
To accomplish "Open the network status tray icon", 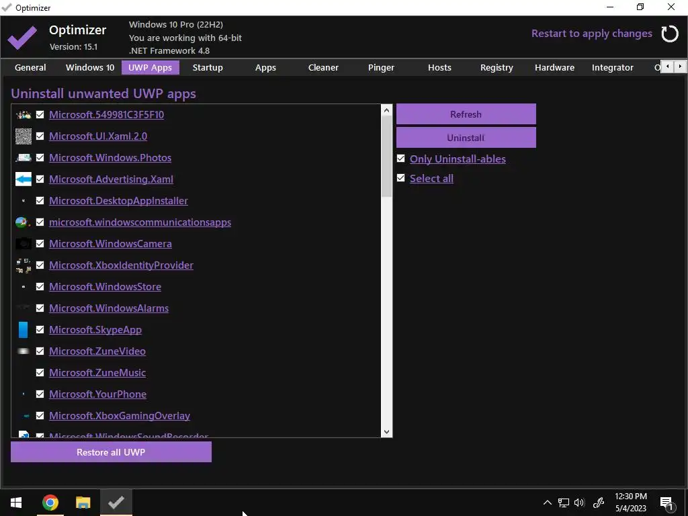I will click(x=564, y=503).
